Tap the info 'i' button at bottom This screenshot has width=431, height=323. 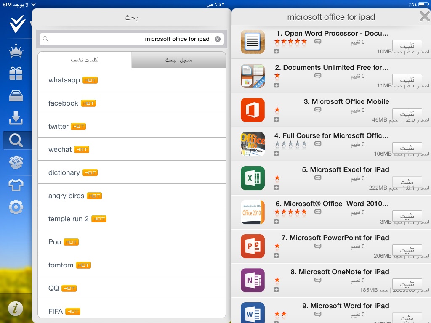click(16, 308)
